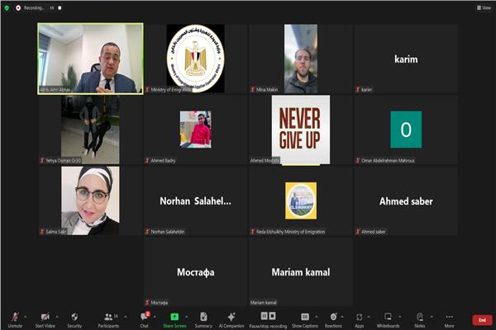Stop recording from the top-left indicator
The height and width of the screenshot is (330, 496).
pos(60,8)
